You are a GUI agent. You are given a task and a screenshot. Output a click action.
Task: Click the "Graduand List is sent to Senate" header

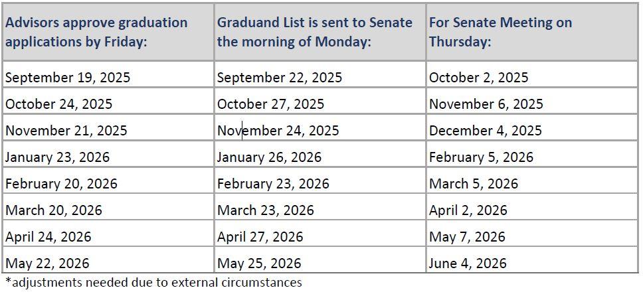point(315,32)
